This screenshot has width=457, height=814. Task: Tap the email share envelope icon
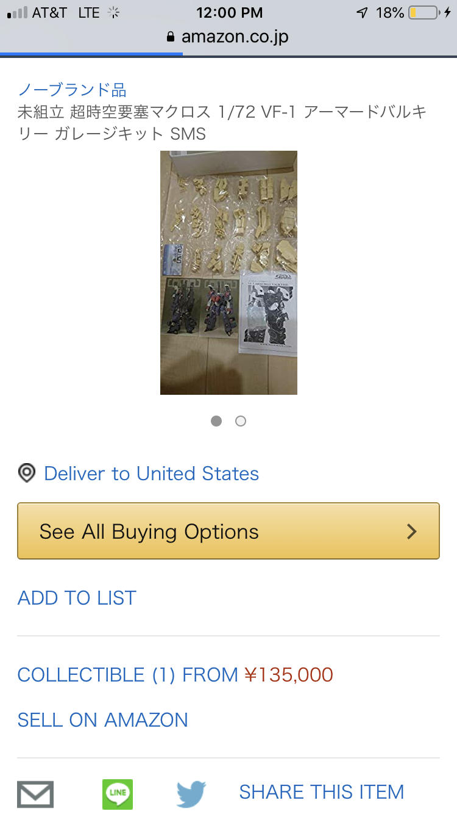click(x=35, y=794)
